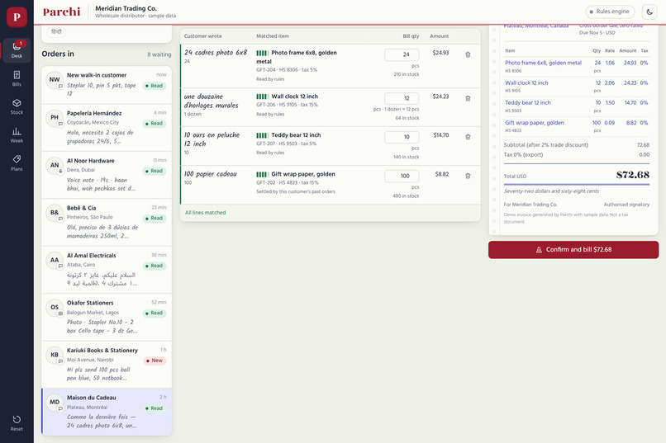Click 'Settled by this customer's past orders' note
The height and width of the screenshot is (443, 666).
296,191
